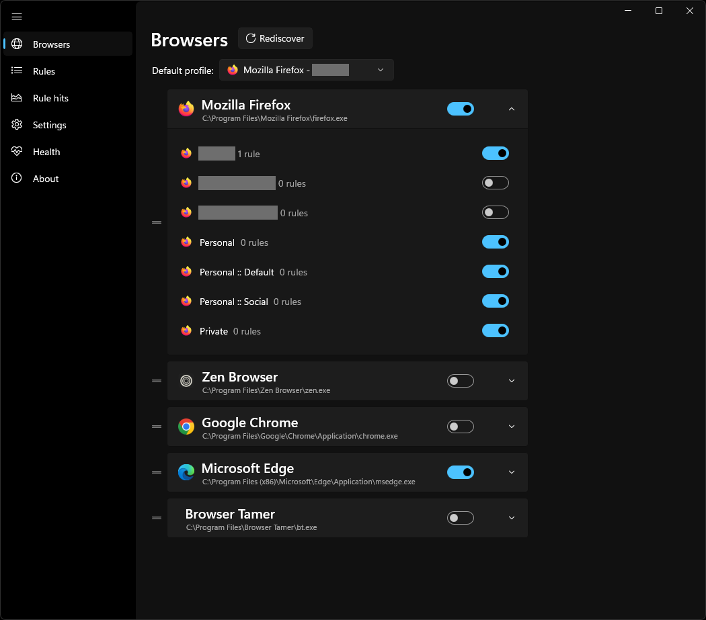706x620 pixels.
Task: Click the reorder handle beside Google Chrome
Action: coord(157,427)
